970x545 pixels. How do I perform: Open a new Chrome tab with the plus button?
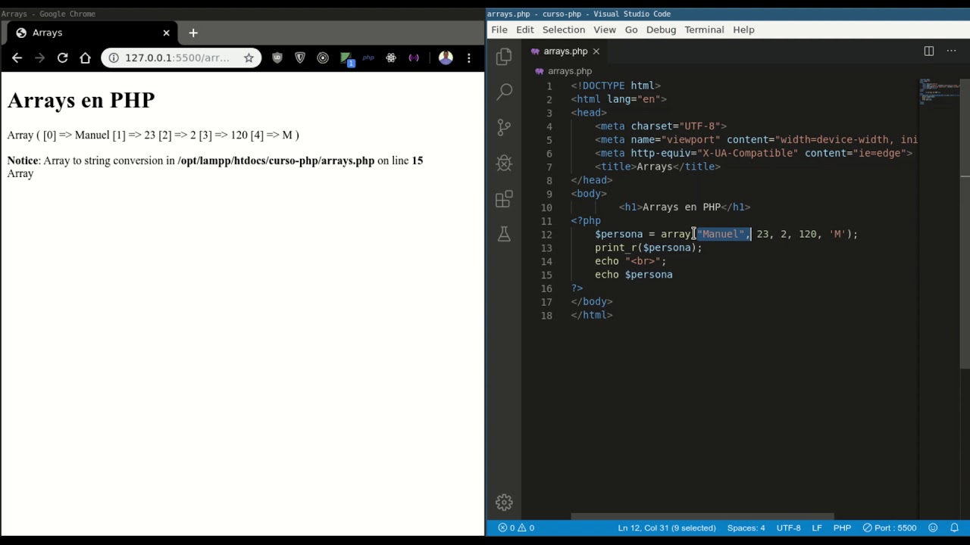tap(193, 33)
